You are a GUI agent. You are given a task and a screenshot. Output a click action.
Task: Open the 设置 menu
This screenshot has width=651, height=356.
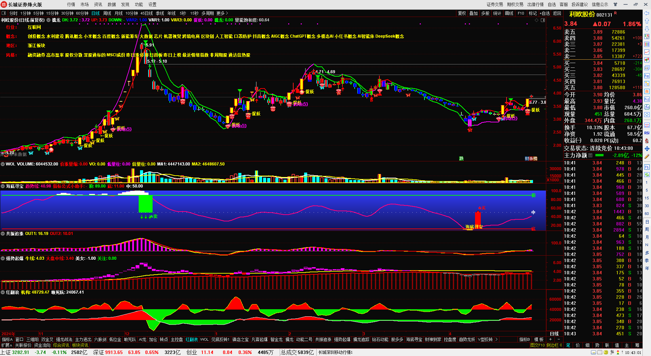[153, 4]
